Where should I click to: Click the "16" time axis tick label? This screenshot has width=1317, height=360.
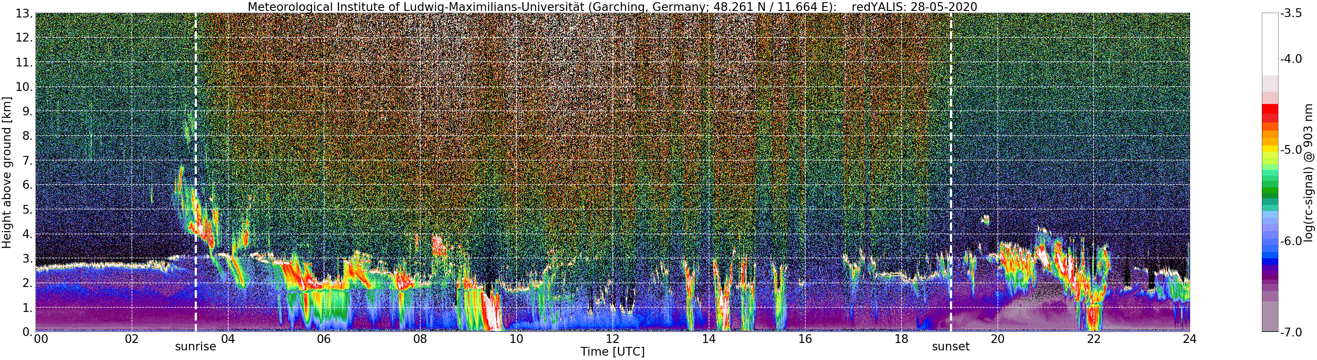[805, 339]
